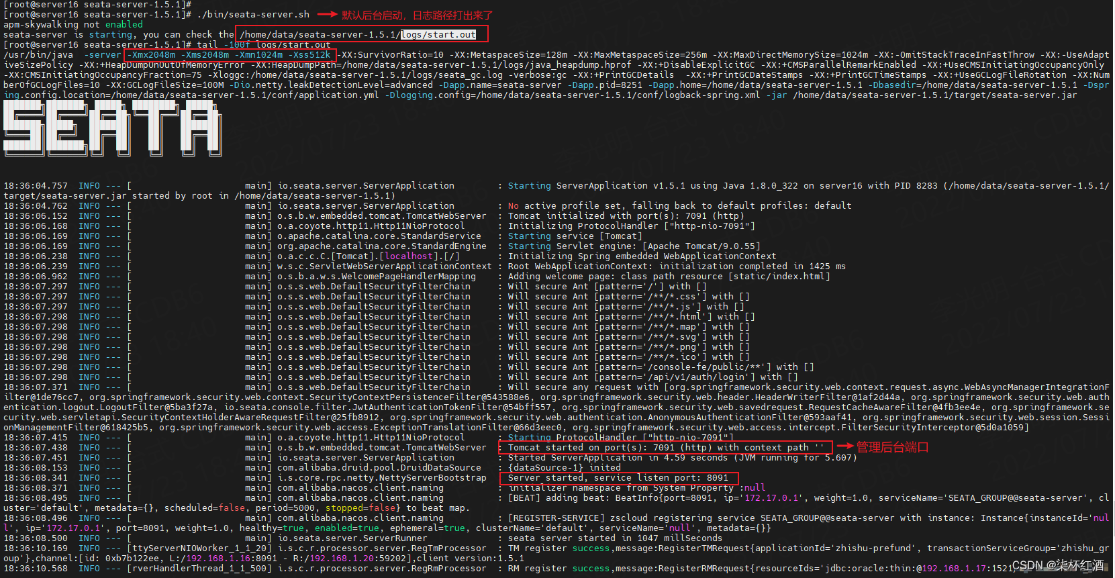The width and height of the screenshot is (1115, 578).
Task: Click the w.s.c.ServletWebServerApplicationContext logger name
Action: click(x=385, y=266)
